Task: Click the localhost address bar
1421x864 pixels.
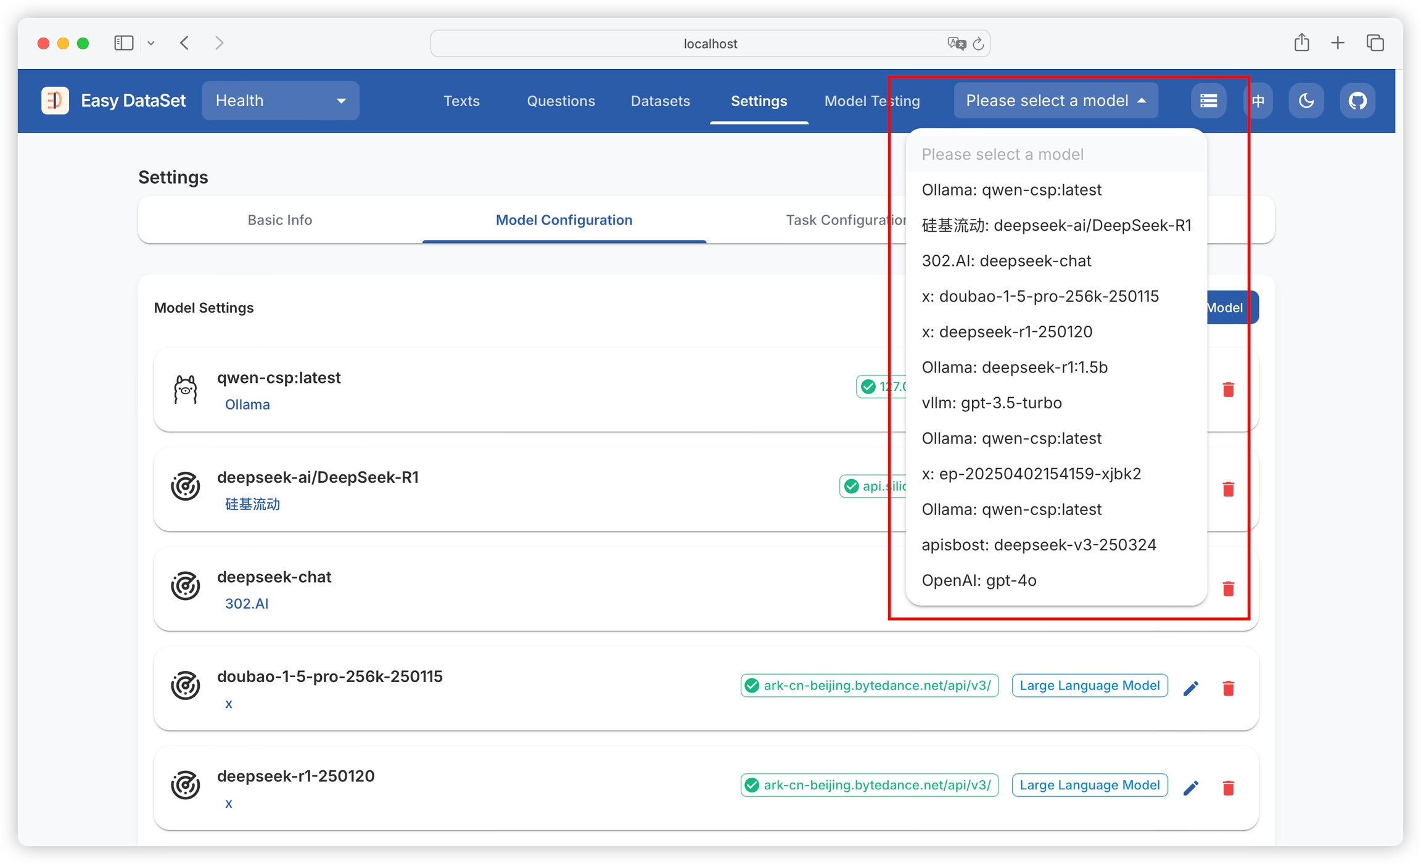Action: 709,43
